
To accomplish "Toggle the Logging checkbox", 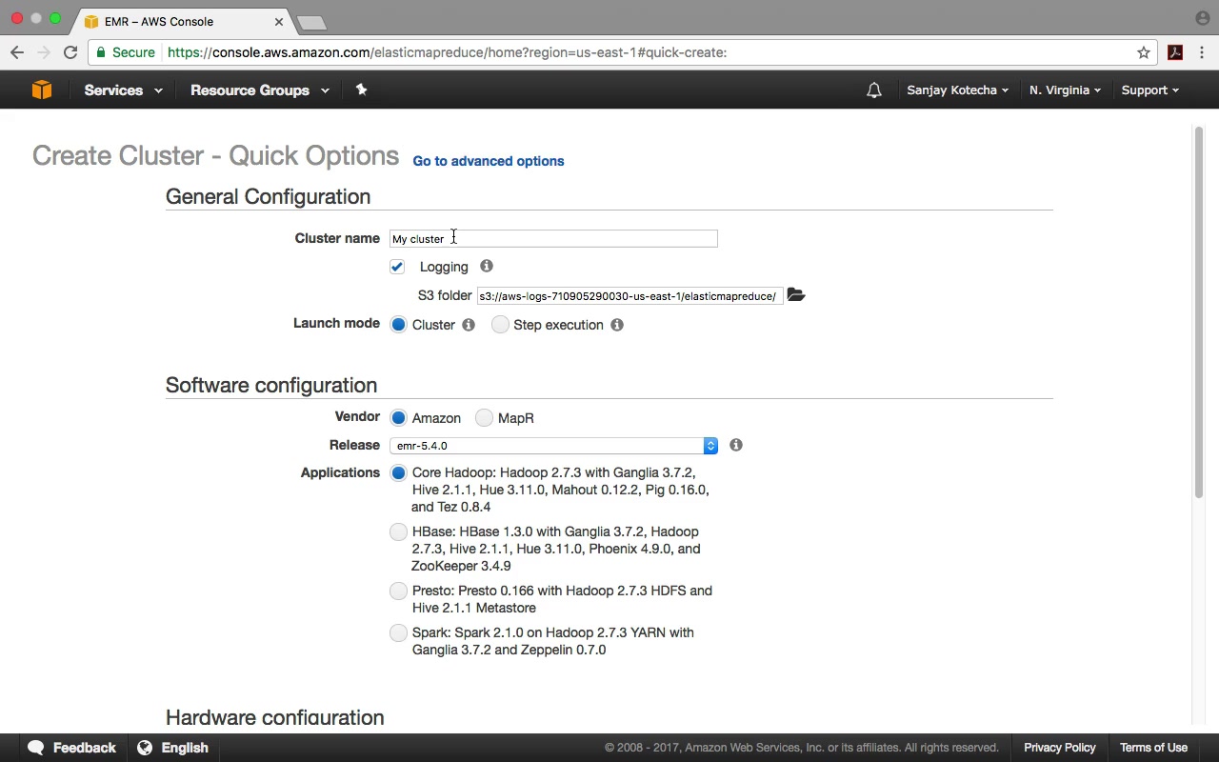I will [x=397, y=267].
